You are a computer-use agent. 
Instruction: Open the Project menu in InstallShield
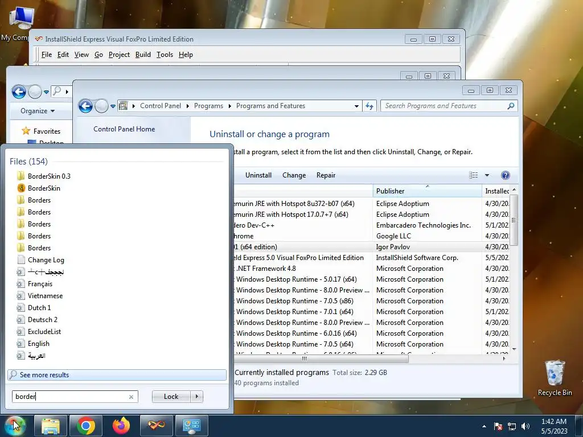pyautogui.click(x=119, y=55)
